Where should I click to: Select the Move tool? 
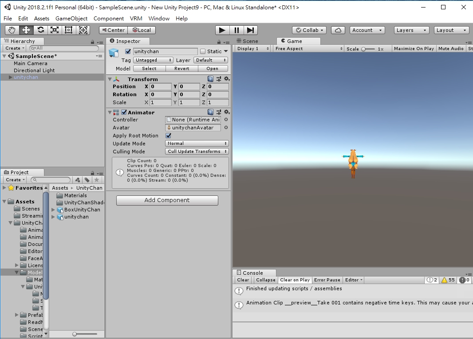click(x=26, y=30)
